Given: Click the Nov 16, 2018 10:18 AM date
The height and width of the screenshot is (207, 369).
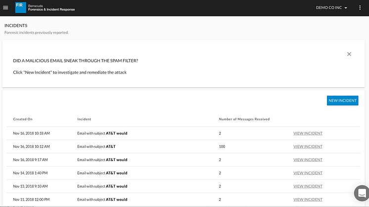Looking at the screenshot, I should tap(31, 133).
